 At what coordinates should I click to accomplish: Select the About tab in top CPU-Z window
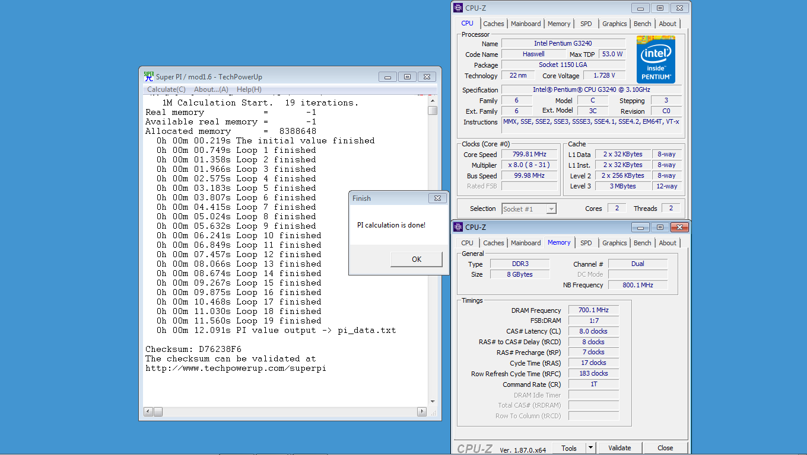tap(668, 24)
